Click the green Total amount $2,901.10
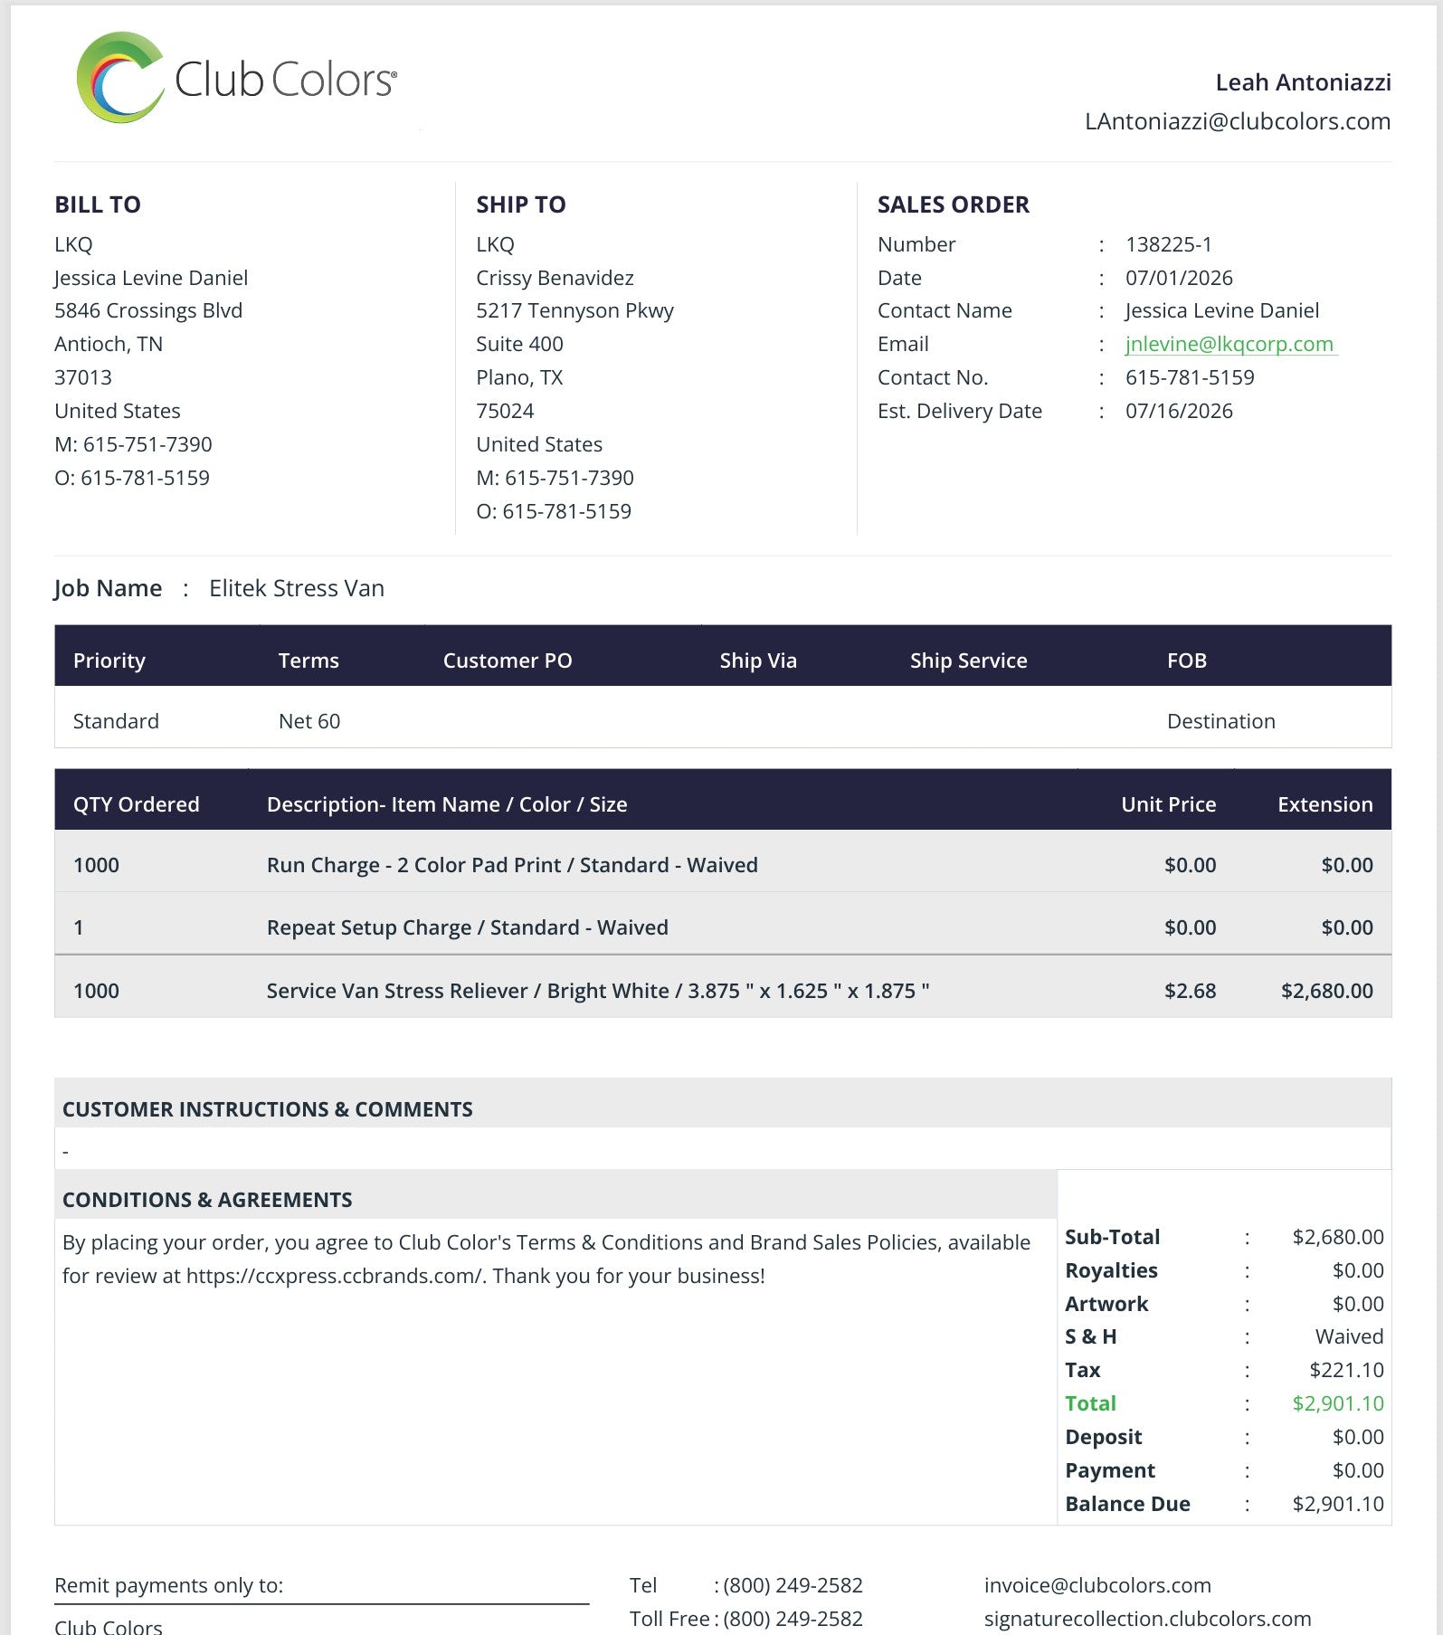The height and width of the screenshot is (1635, 1443). point(1338,1403)
